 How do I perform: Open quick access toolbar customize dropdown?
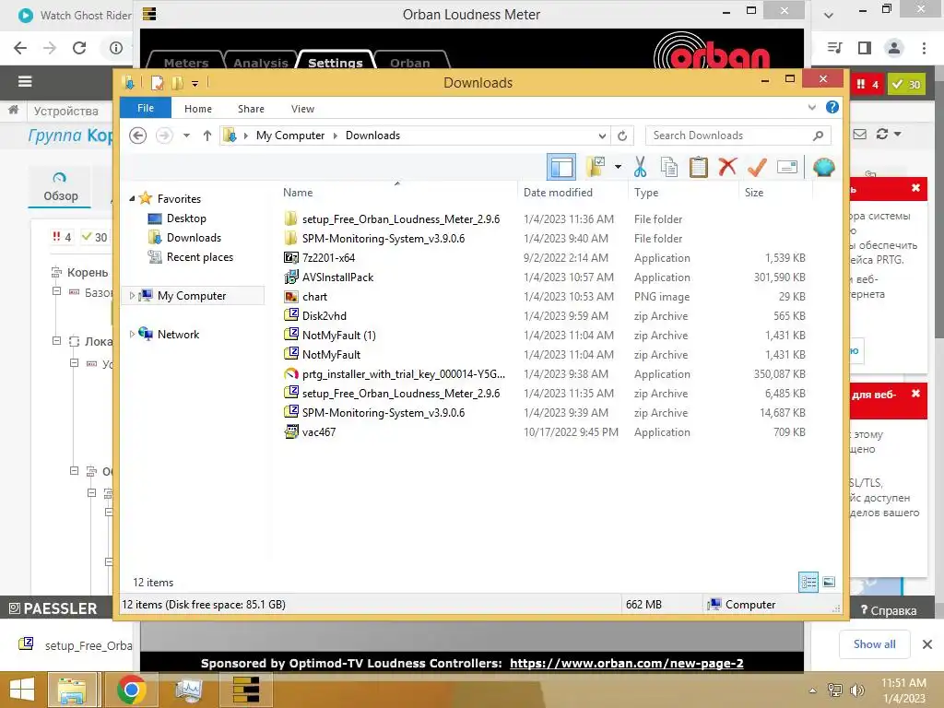coord(195,83)
